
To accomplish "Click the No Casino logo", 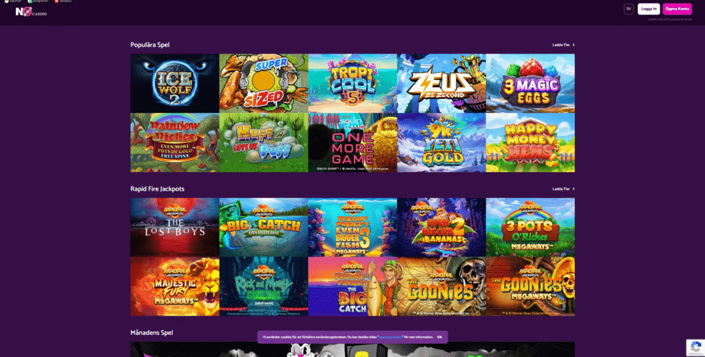I will [x=31, y=12].
